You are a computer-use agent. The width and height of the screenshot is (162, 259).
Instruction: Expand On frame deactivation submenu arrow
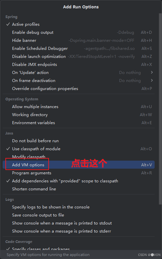(152, 80)
